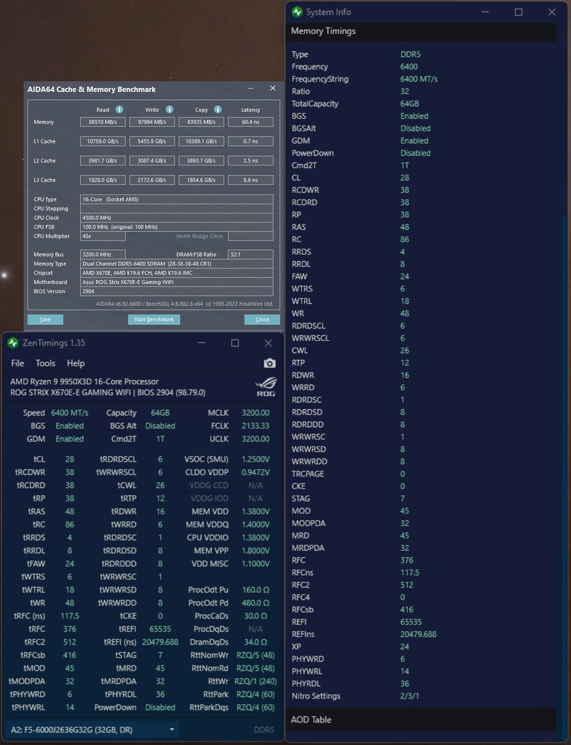Click the tCL value 28 in ZenTimings
This screenshot has height=745, width=571.
(70, 459)
